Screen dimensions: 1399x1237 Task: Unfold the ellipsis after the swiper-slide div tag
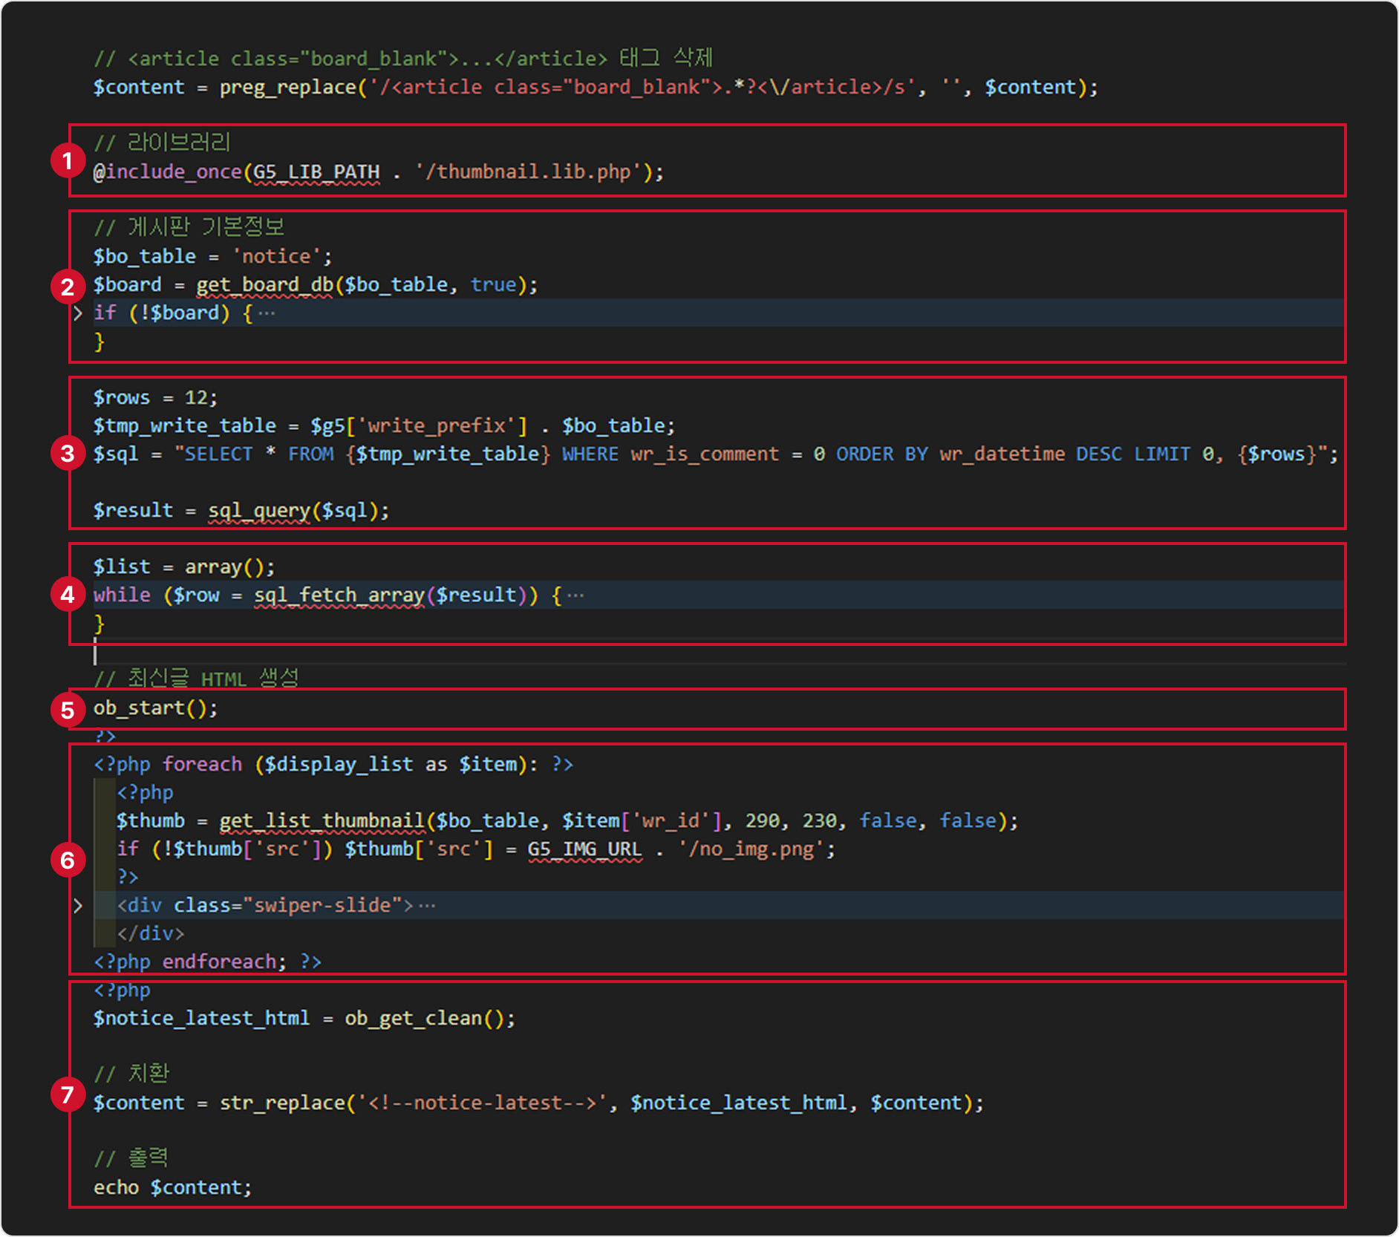427,906
